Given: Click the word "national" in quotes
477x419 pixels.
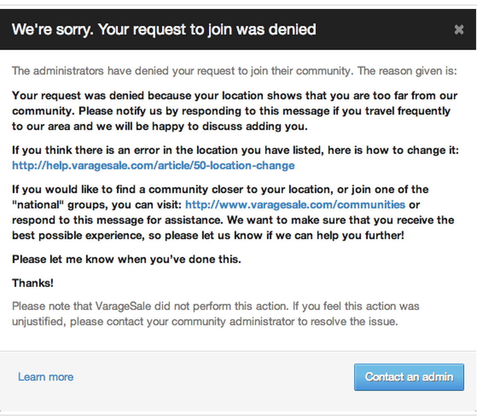Looking at the screenshot, I should (x=35, y=205).
